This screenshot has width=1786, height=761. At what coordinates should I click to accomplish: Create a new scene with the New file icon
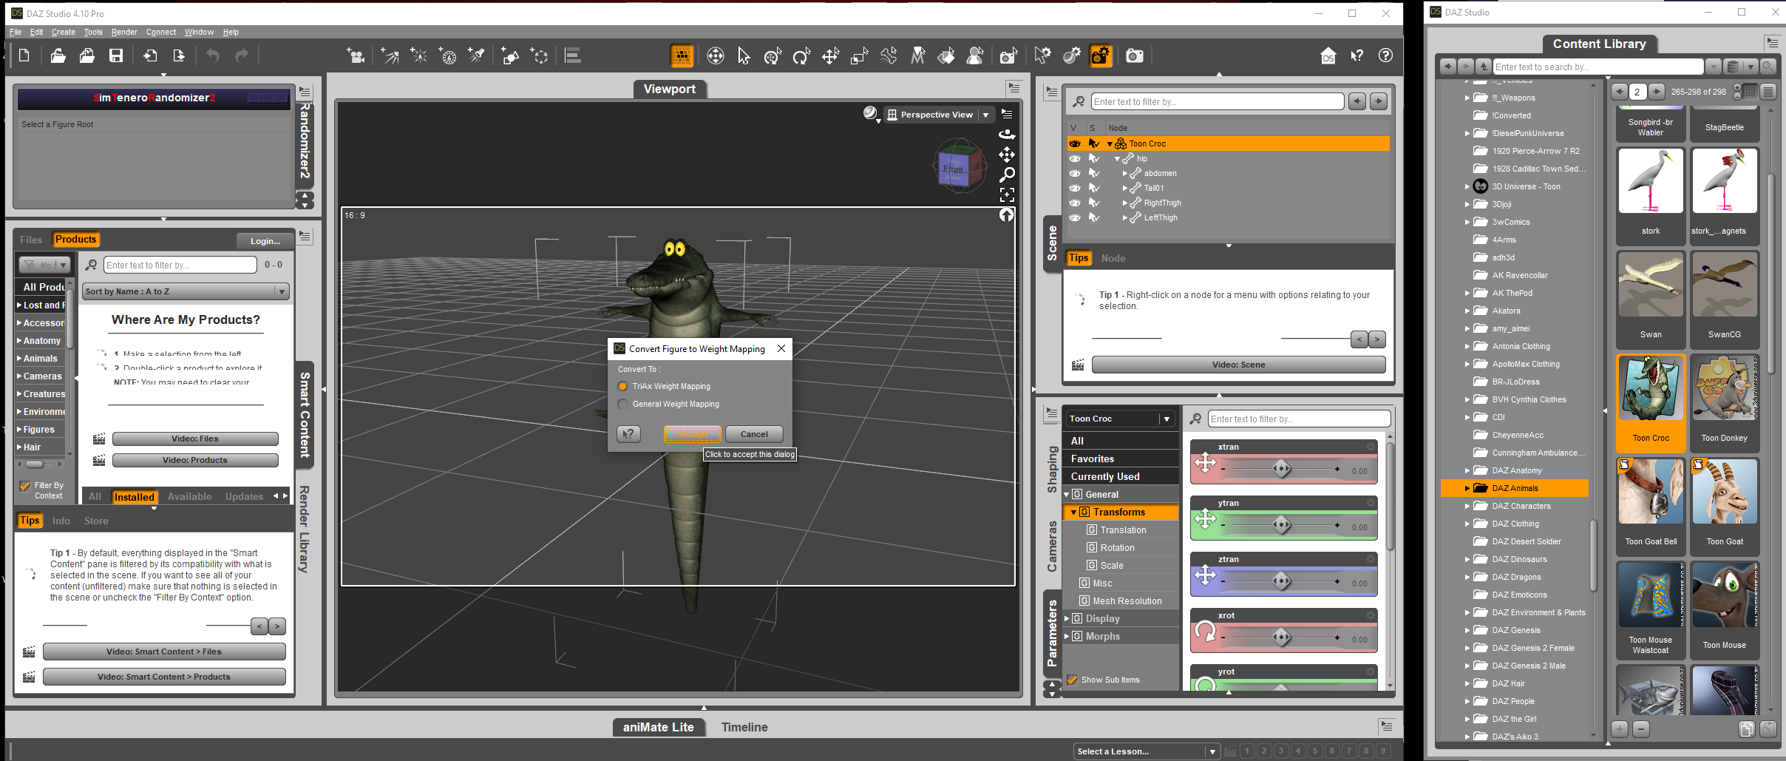[24, 55]
